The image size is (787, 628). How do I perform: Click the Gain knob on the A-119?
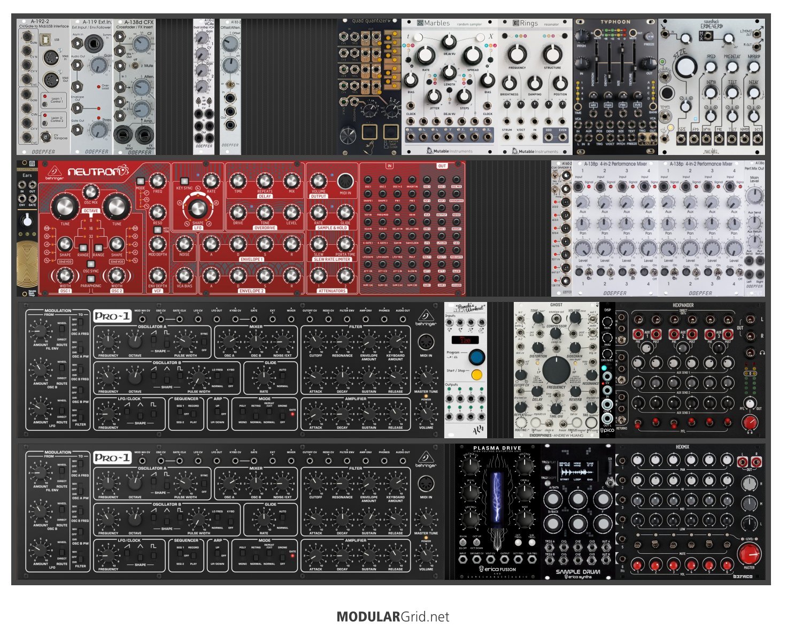(x=99, y=66)
